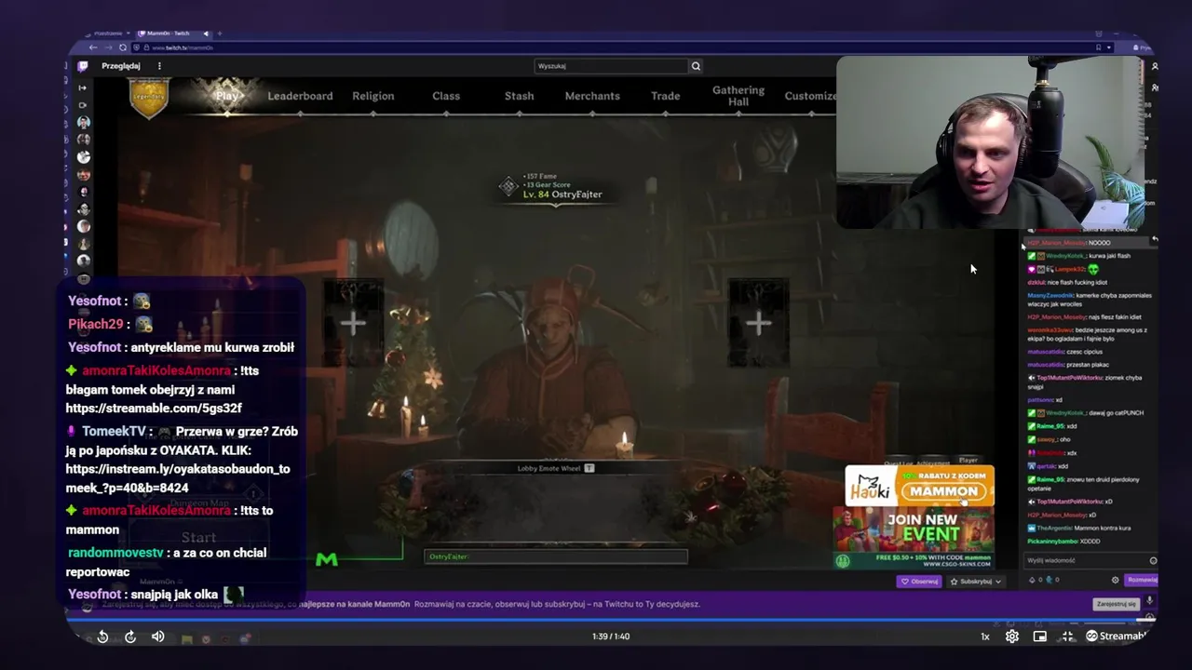
Task: Open the Przeglądaj browse link
Action: [x=120, y=66]
